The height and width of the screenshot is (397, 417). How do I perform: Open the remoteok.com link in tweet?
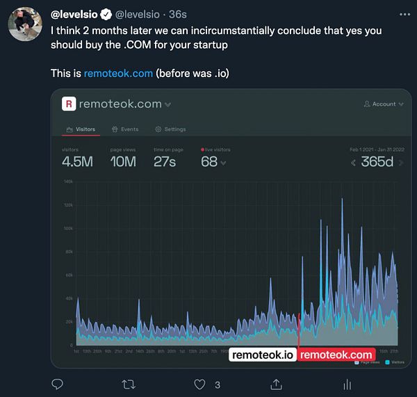click(118, 73)
